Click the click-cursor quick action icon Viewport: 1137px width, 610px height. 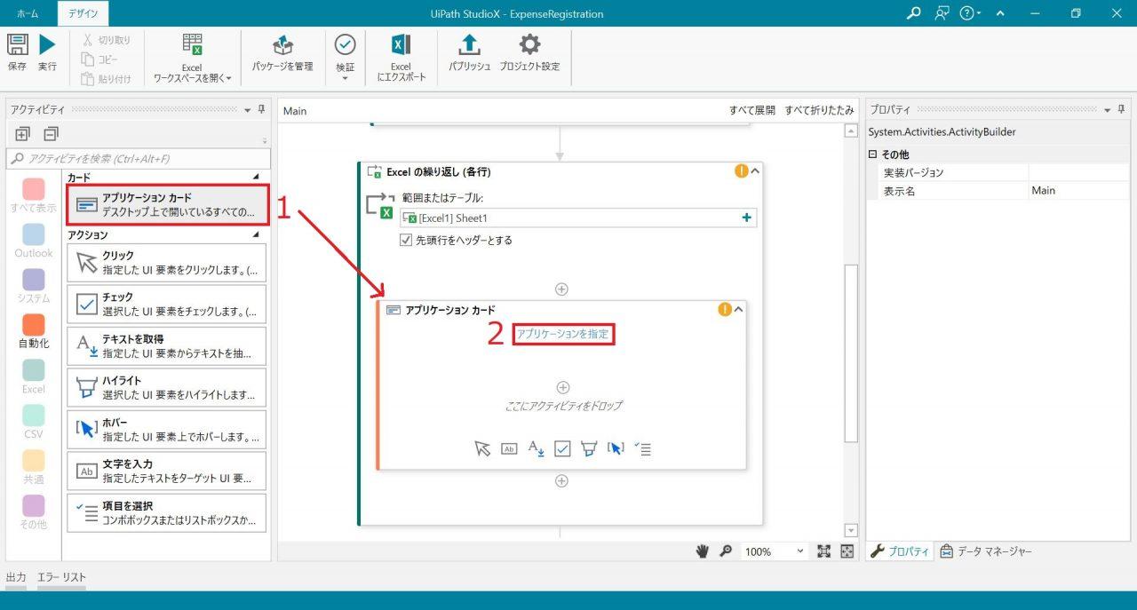482,448
